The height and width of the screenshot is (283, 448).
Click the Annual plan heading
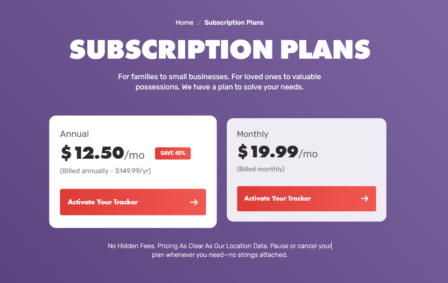pyautogui.click(x=74, y=134)
